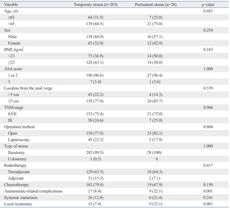Click the 'Variable' column header
This screenshot has width=230, height=208.
11,5
